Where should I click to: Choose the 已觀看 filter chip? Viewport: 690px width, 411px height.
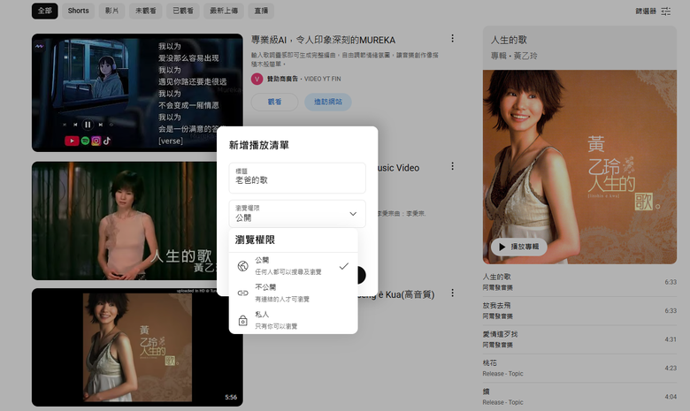click(182, 11)
